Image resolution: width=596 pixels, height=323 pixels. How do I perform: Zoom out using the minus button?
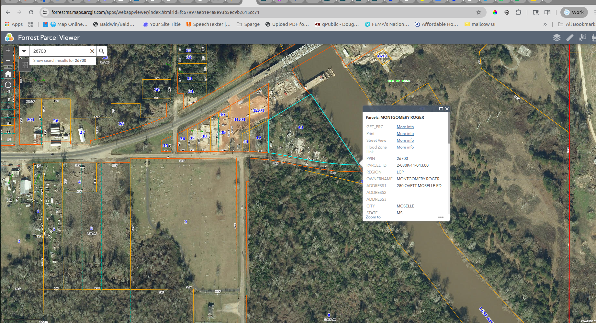coord(8,61)
